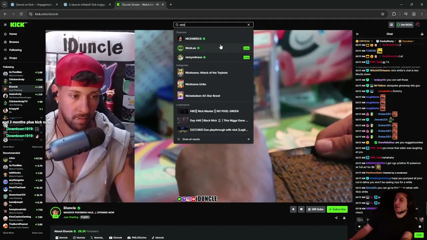Image resolution: width=427 pixels, height=240 pixels.
Task: Click iDuncle's live avatar under the video
Action: pyautogui.click(x=55, y=212)
